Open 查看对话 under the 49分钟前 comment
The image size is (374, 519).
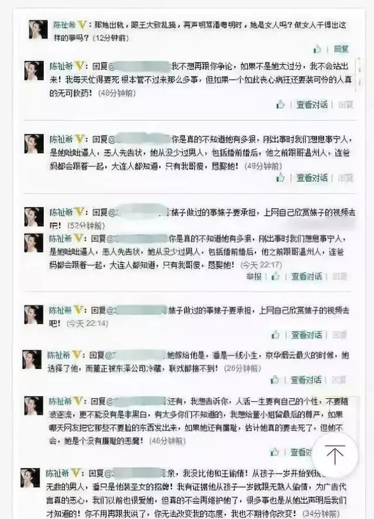tap(311, 177)
